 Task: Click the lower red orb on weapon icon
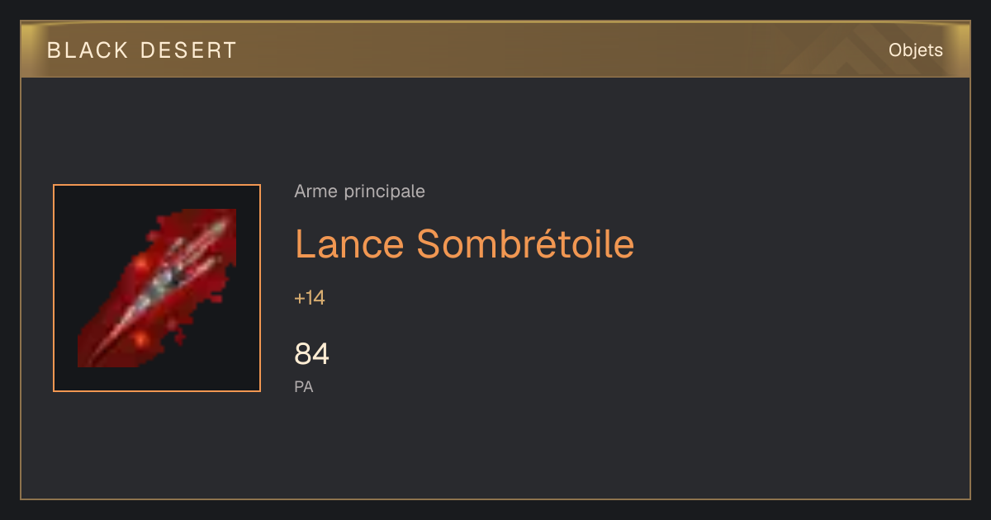141,338
